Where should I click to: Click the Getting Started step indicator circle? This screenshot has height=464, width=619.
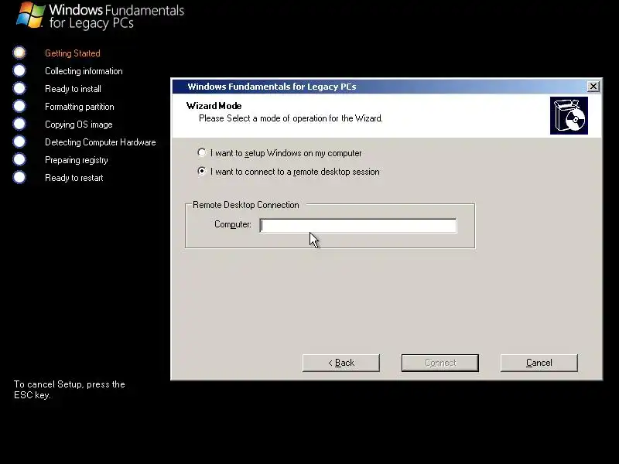[x=19, y=53]
